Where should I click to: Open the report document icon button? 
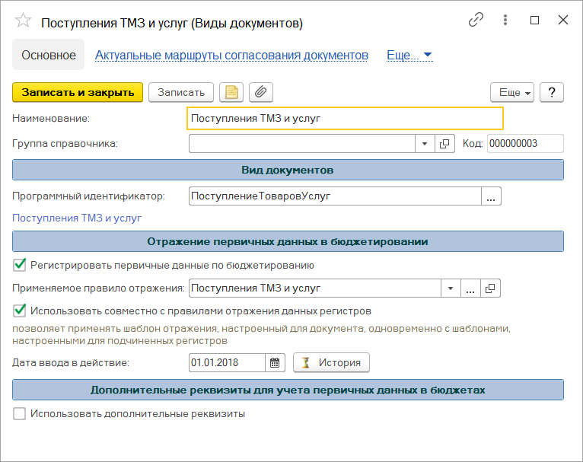(x=231, y=92)
